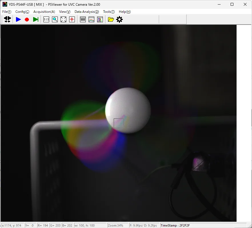Screen dimensions: 252x228
Task: Close the PSViewer window
Action: pos(245,4)
